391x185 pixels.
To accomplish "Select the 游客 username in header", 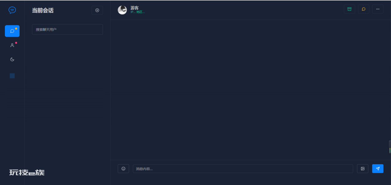I will tap(134, 8).
